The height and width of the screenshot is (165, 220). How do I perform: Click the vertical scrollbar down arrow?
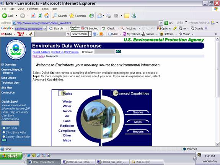217,144
